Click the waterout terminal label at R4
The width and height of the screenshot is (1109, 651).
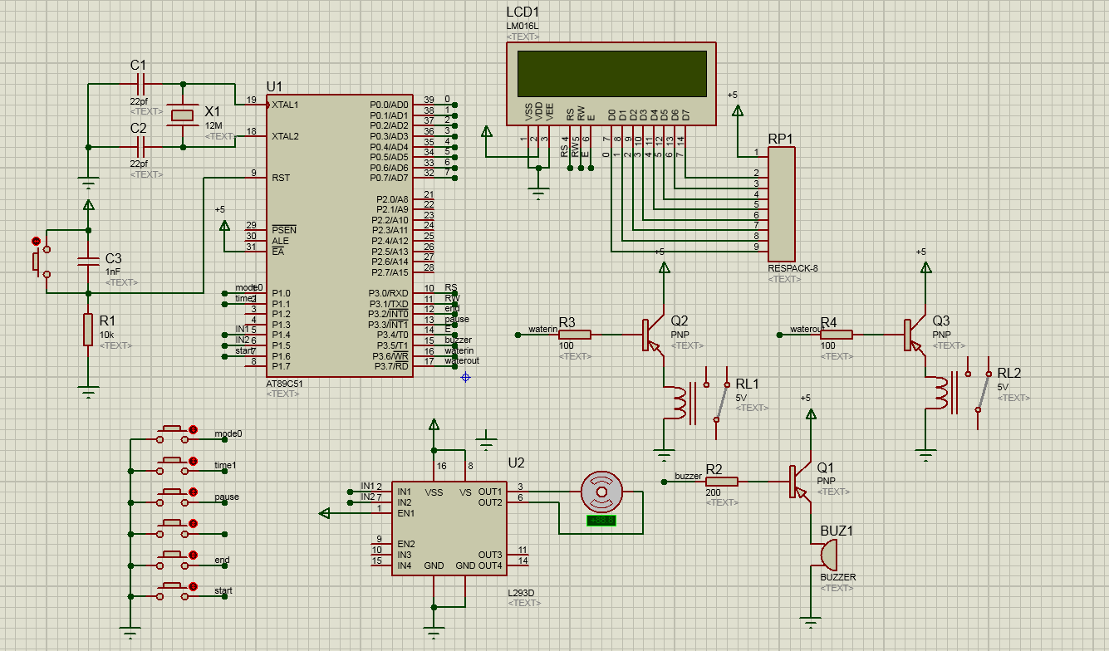pos(806,329)
